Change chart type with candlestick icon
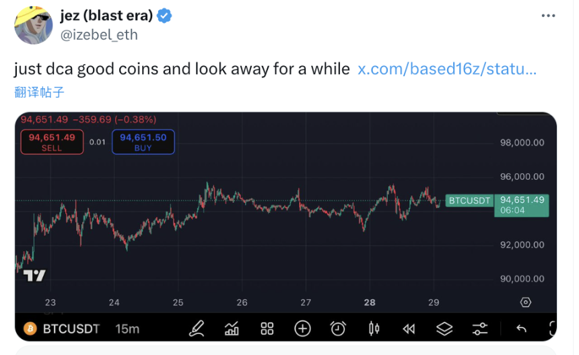The image size is (579, 355). click(x=374, y=329)
